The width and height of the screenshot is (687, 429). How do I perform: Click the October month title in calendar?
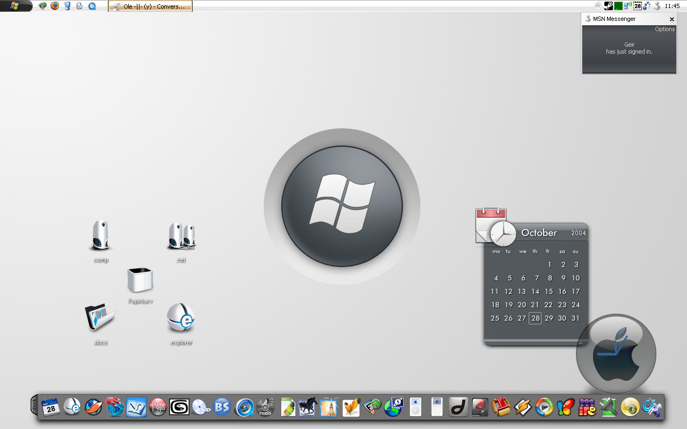coord(539,233)
